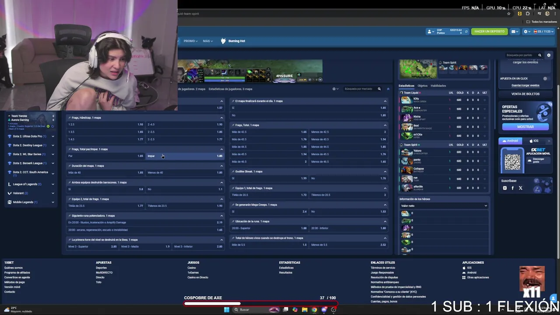Collapse Godlike Streak. 1 mapa section
This screenshot has width=560, height=315.
385,171
